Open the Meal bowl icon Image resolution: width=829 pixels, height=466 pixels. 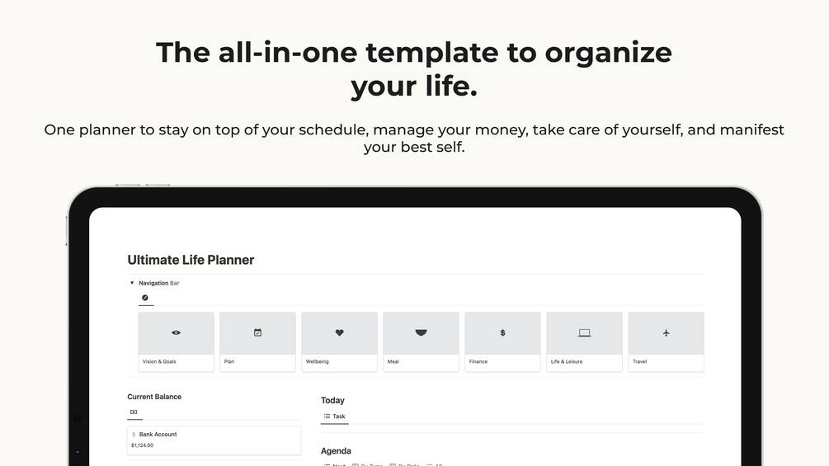pyautogui.click(x=421, y=333)
